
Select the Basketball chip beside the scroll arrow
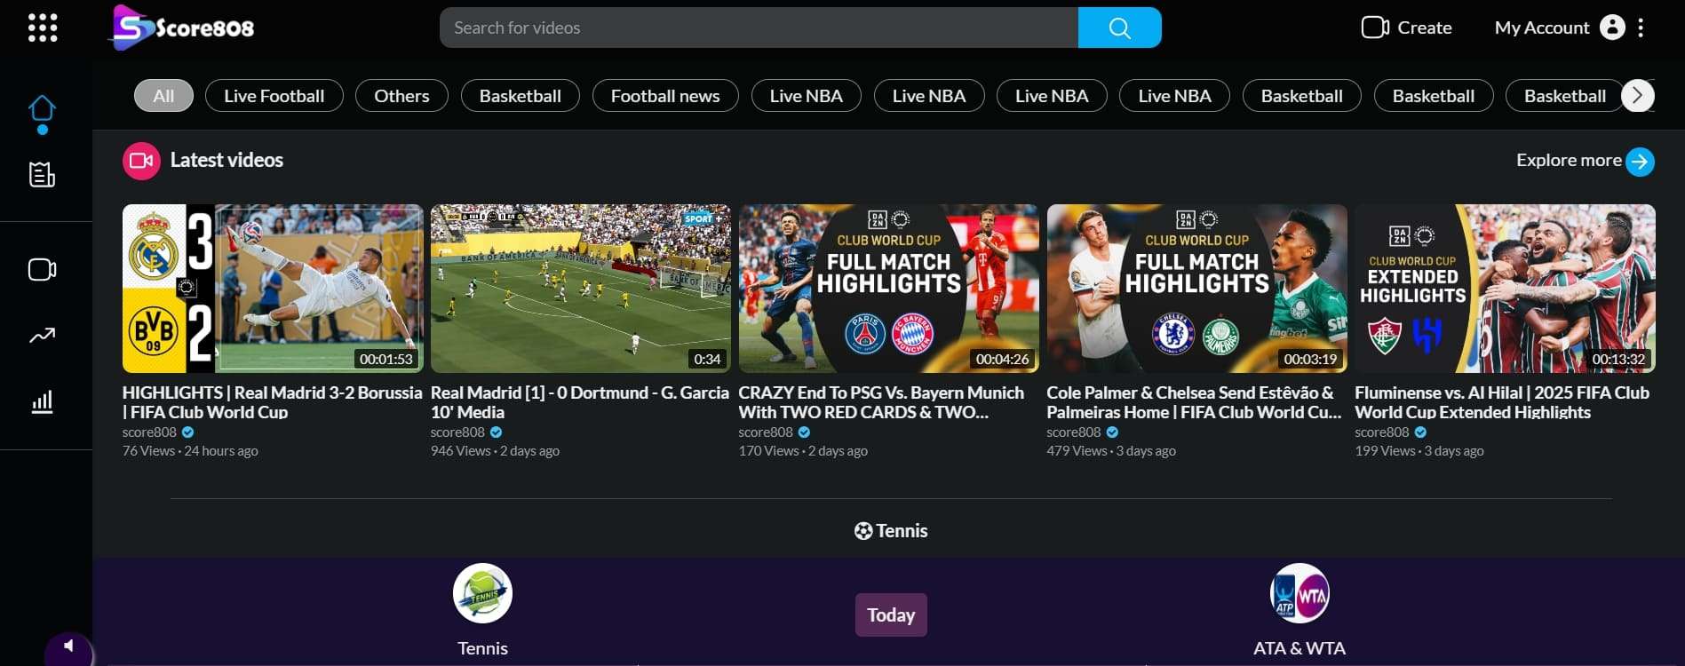[x=1565, y=96]
